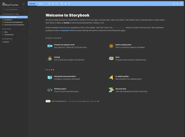Switch to the Docs tab
Viewport: 185px width, 137px height.
click(41, 3)
